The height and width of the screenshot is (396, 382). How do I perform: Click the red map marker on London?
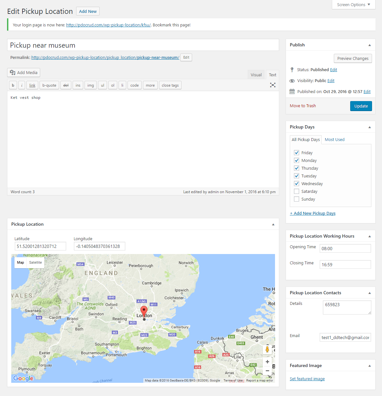tap(144, 312)
